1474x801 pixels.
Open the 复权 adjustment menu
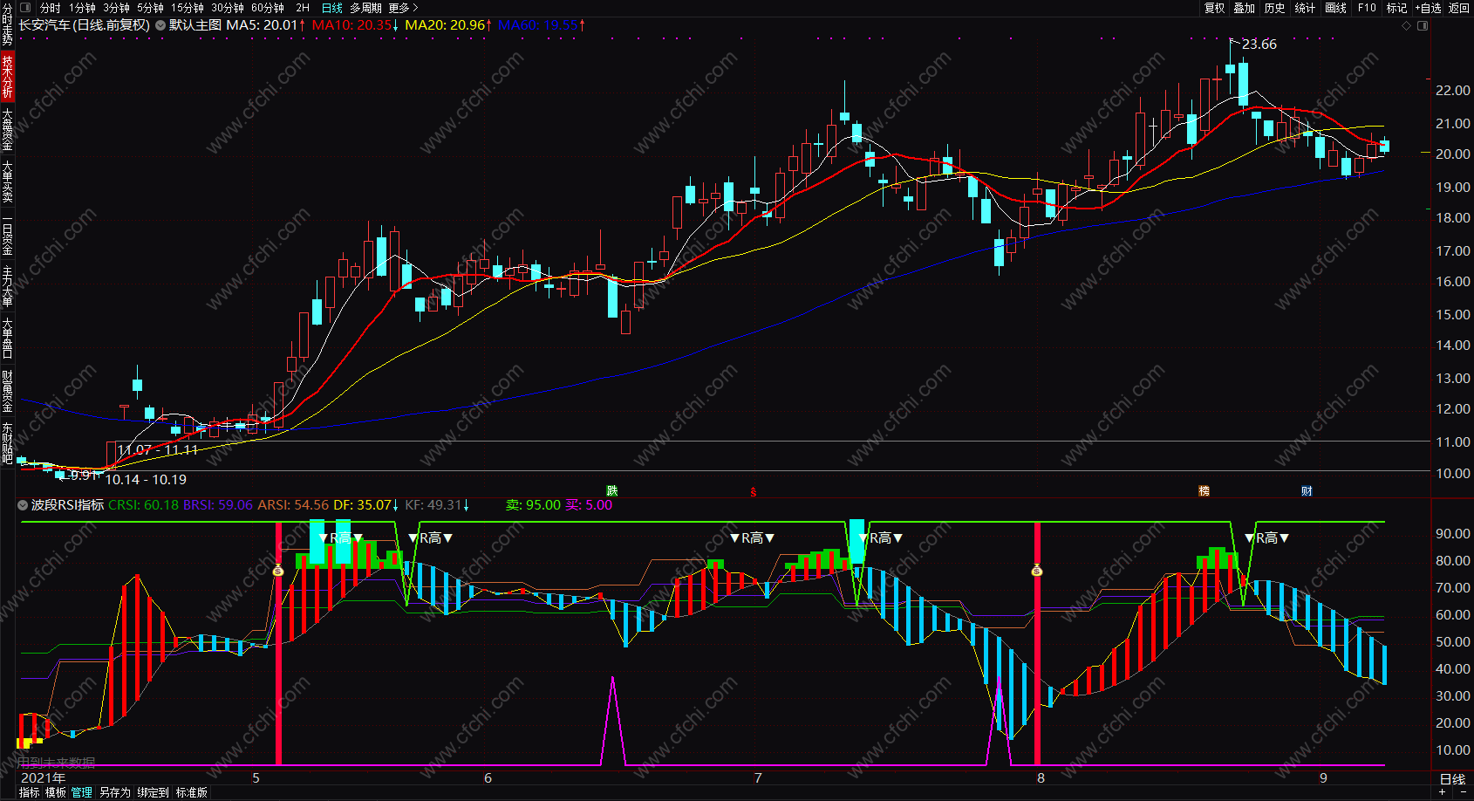click(1215, 8)
